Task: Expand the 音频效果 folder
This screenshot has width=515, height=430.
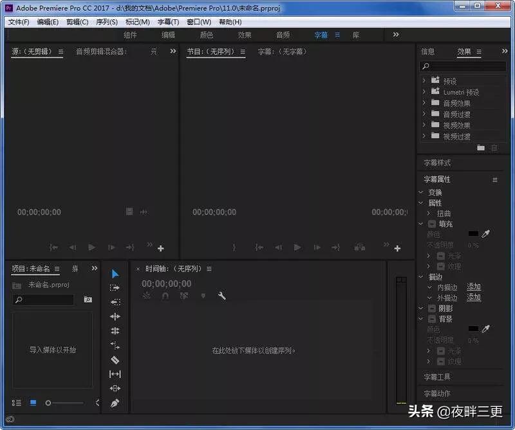Action: [424, 103]
